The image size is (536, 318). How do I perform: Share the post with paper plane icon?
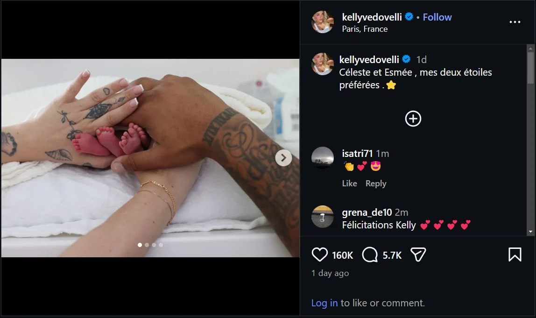coord(418,255)
